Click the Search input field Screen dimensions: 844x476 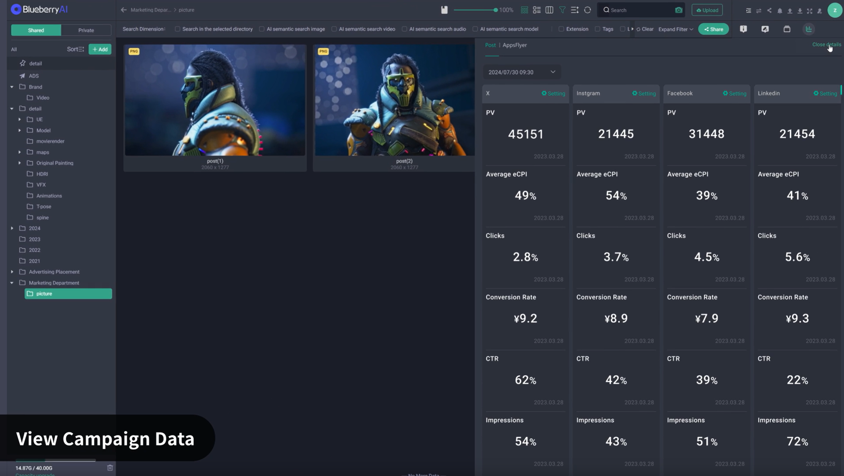[640, 10]
